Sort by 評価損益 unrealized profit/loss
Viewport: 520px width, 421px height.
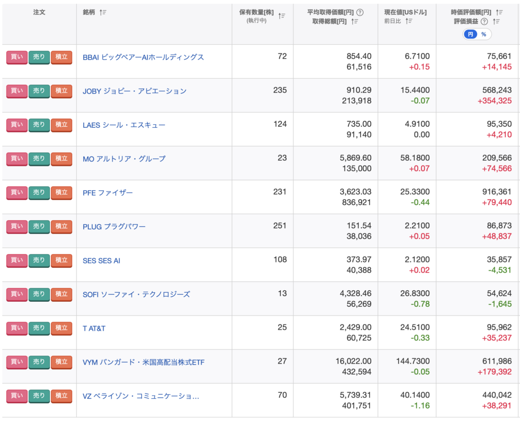pos(496,21)
